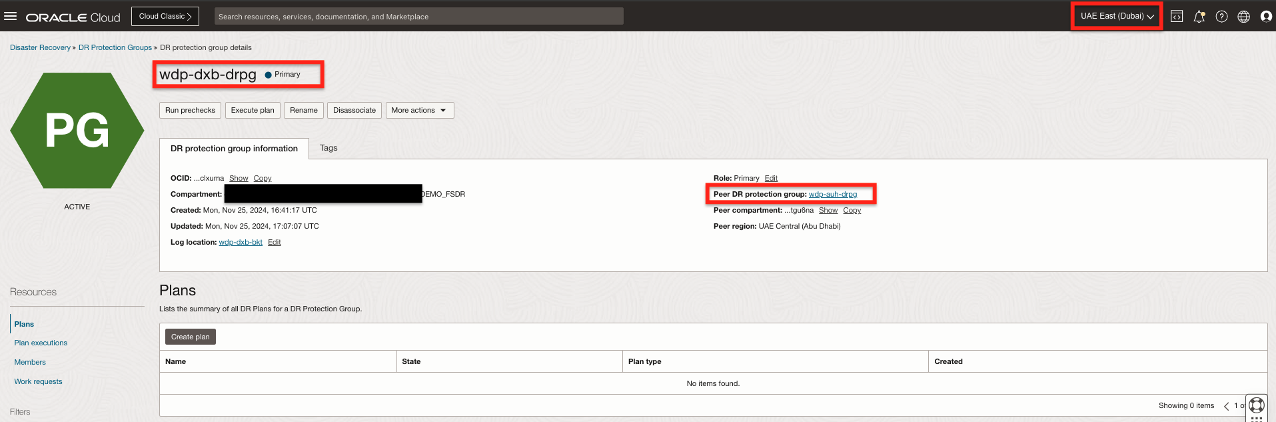Click the Created column header

(1097, 361)
